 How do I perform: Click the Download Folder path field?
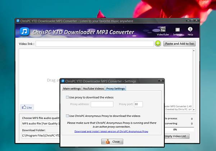click(x=41, y=136)
